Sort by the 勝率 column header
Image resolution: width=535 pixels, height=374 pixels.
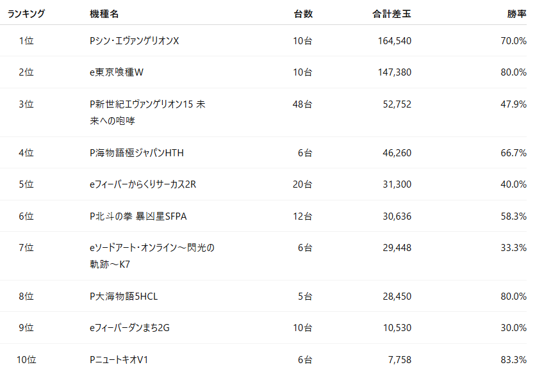tap(516, 13)
